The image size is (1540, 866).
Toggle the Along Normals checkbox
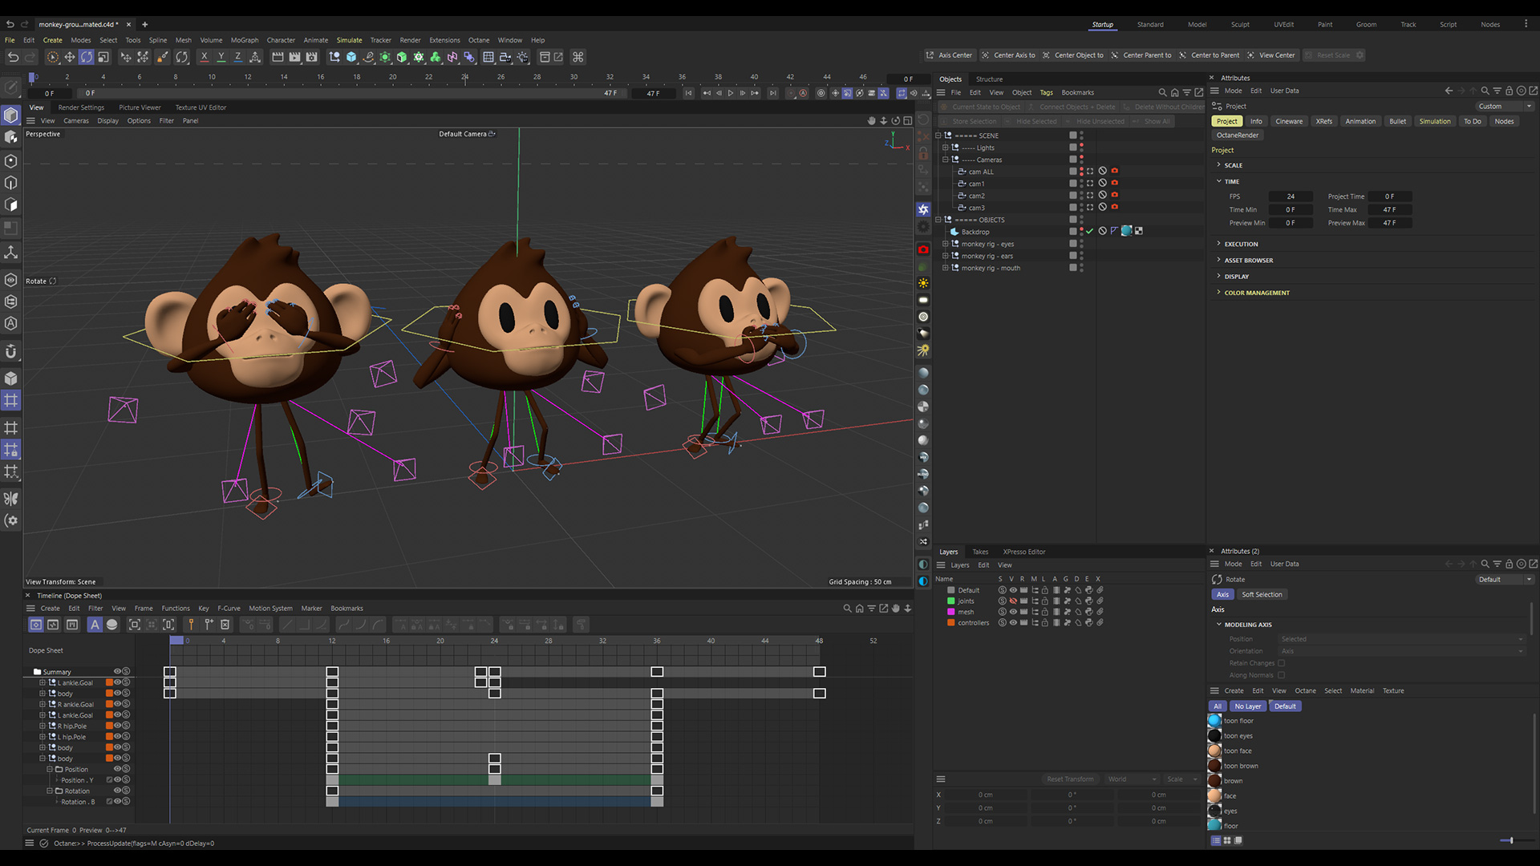pyautogui.click(x=1281, y=675)
